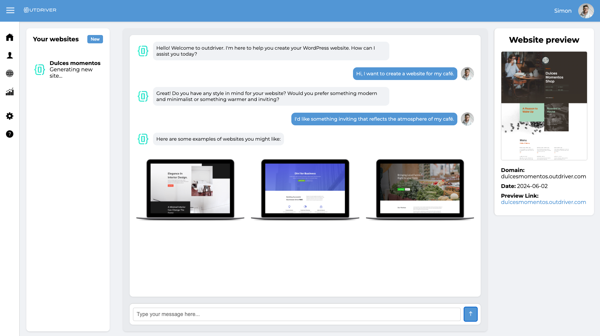Open Simon's profile avatar in header
The height and width of the screenshot is (336, 600).
[586, 11]
